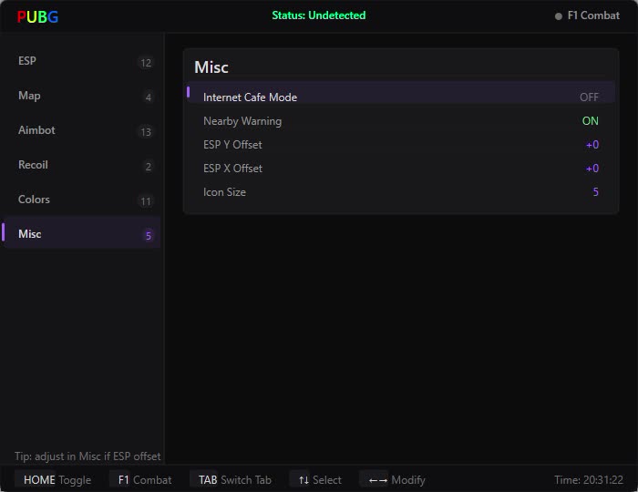Adjust the ESP Y Offset +0 value
Image resolution: width=638 pixels, height=492 pixels.
click(592, 144)
